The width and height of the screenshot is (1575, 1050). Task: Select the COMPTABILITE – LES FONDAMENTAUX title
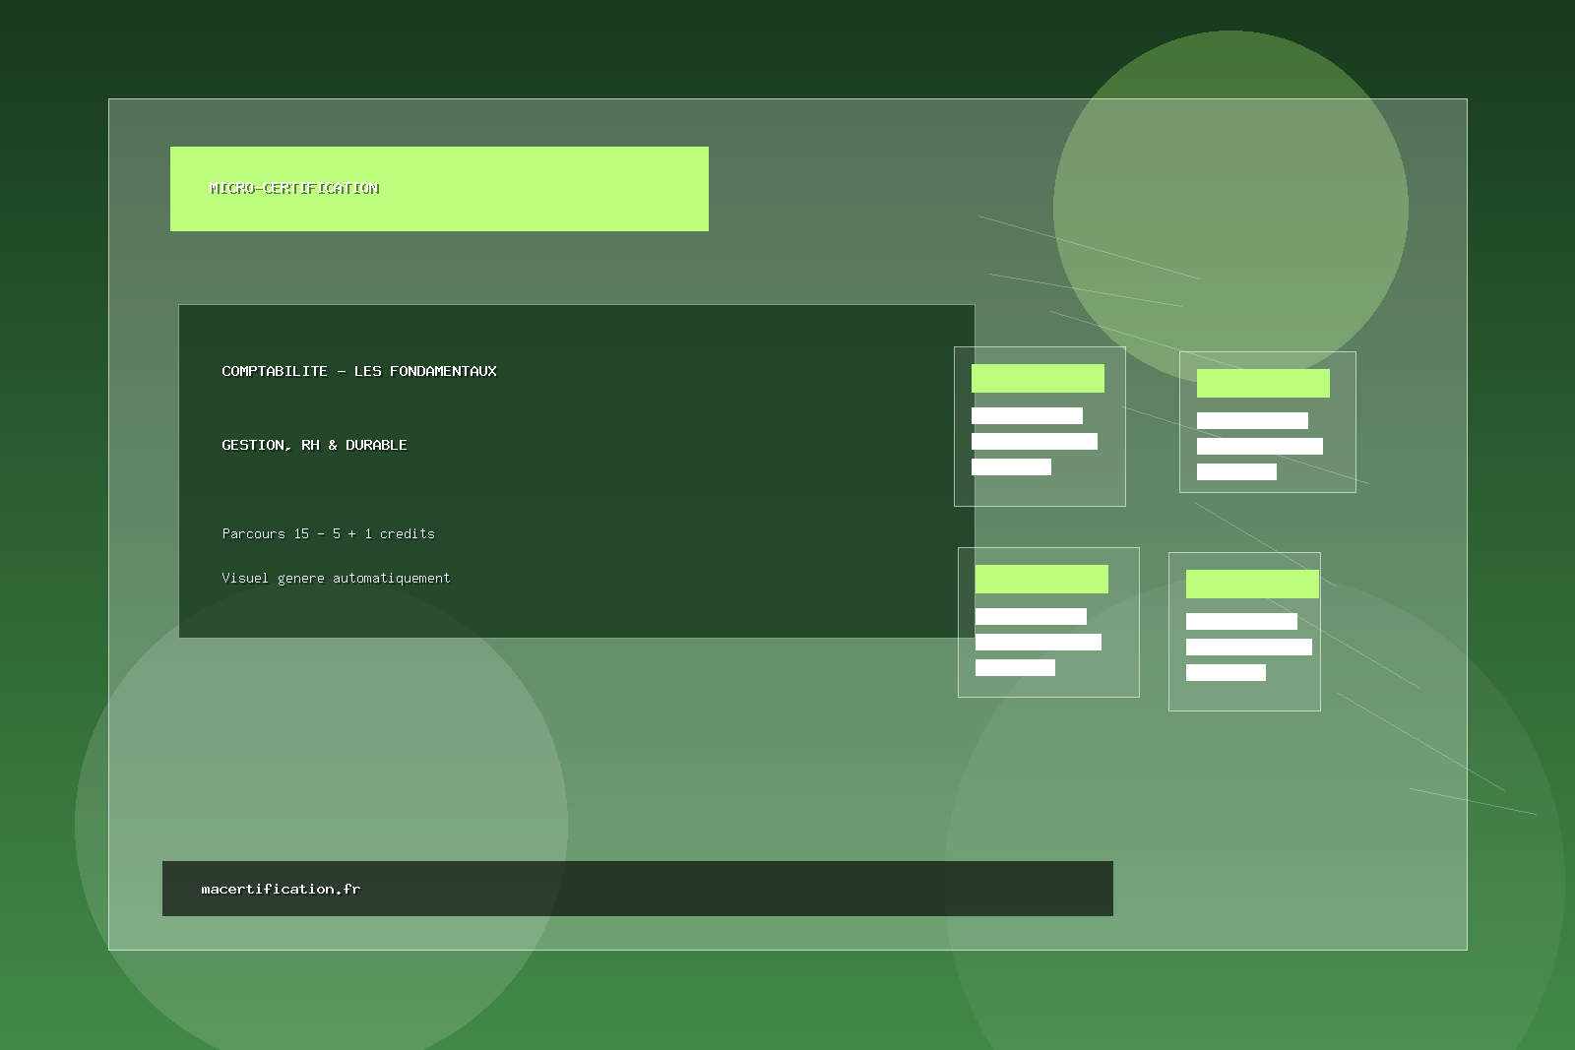pyautogui.click(x=358, y=371)
